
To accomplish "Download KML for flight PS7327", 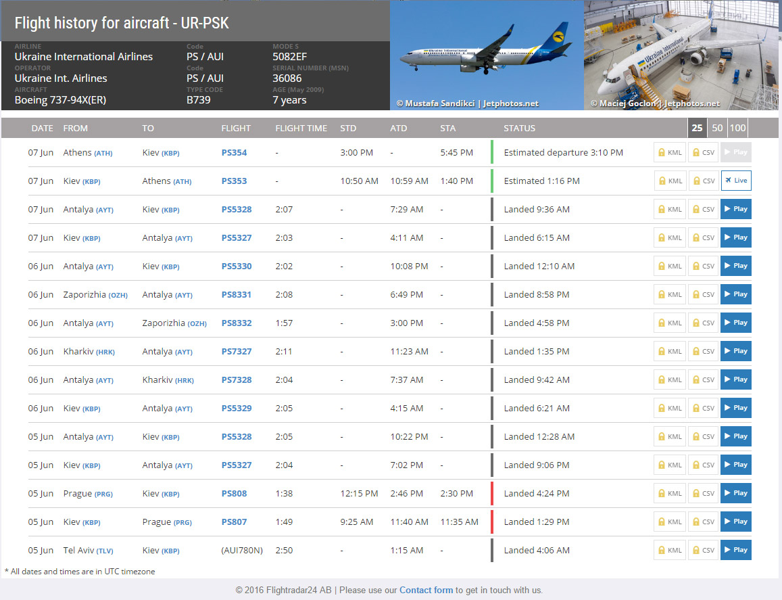I will click(x=670, y=352).
